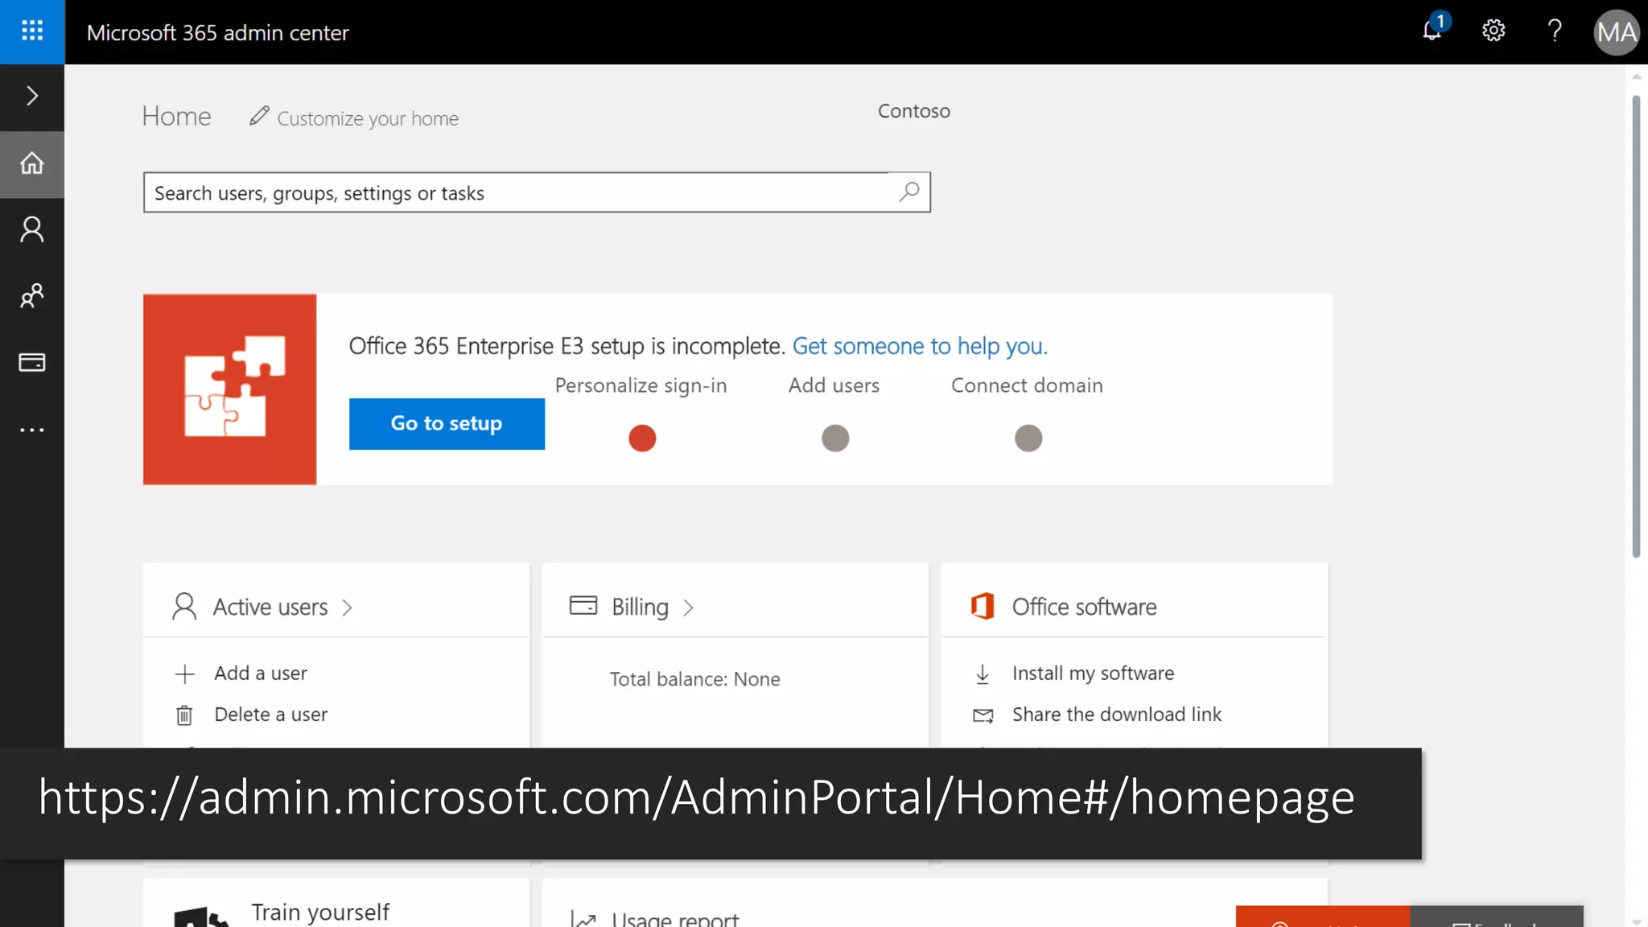Open Users from the sidebar person icon
Screen dimensions: 1648x927
[x=32, y=230]
